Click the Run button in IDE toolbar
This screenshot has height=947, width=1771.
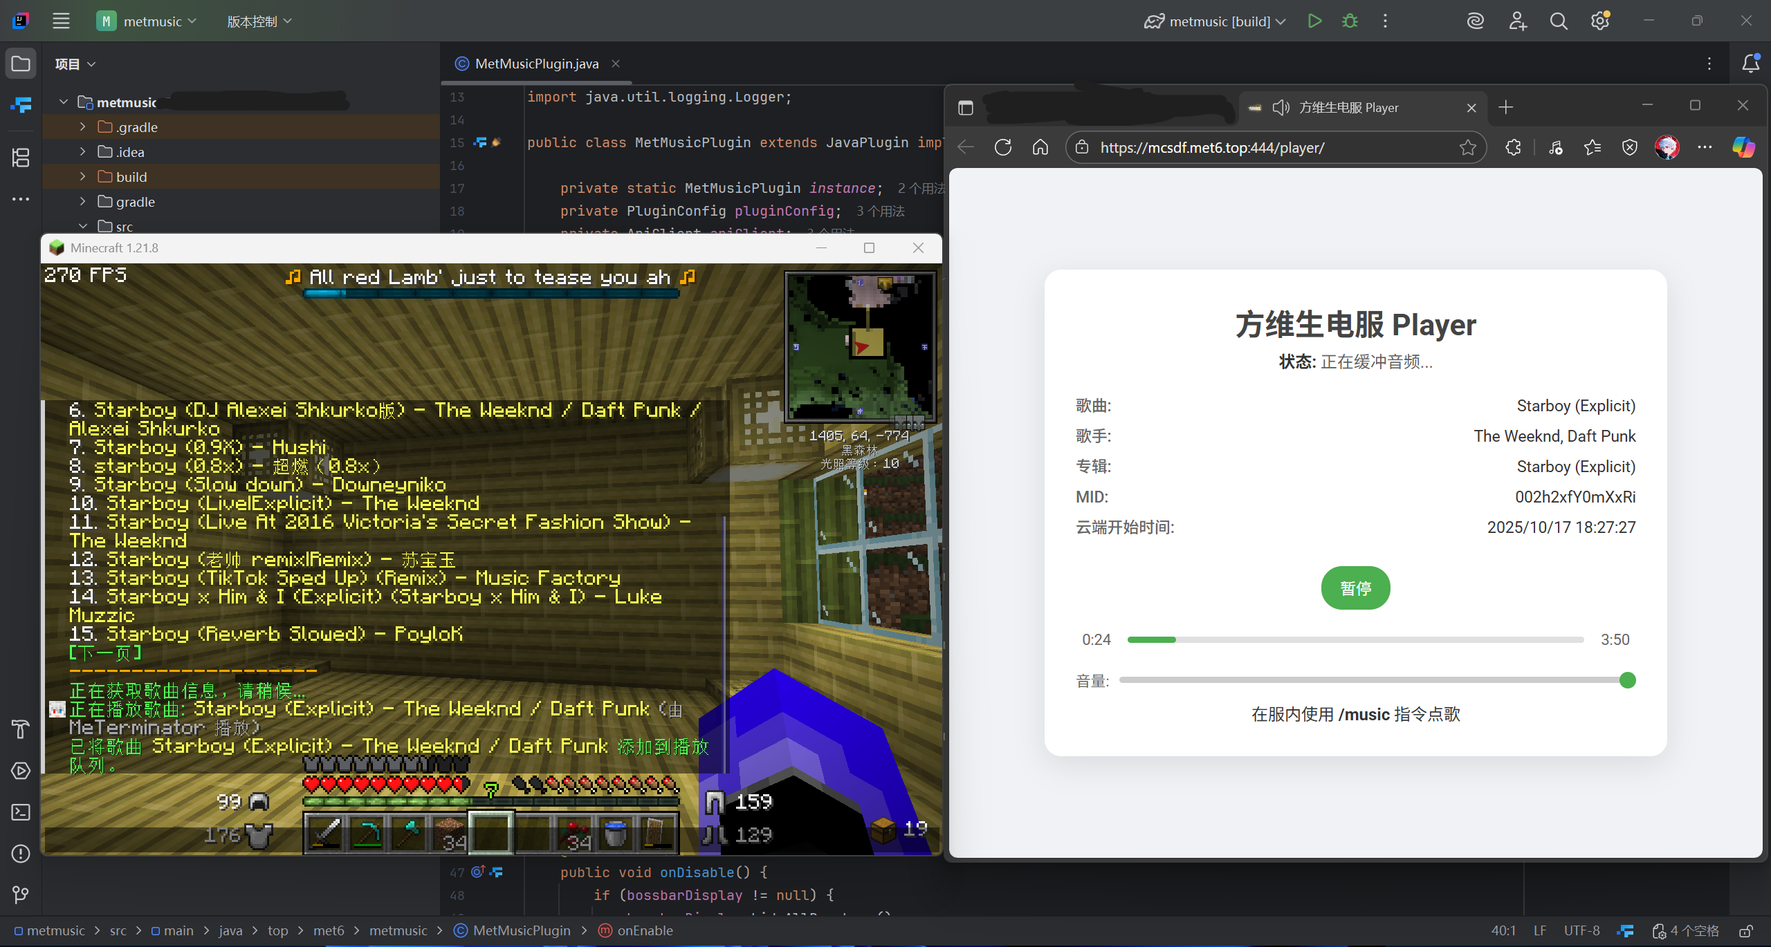click(1314, 21)
